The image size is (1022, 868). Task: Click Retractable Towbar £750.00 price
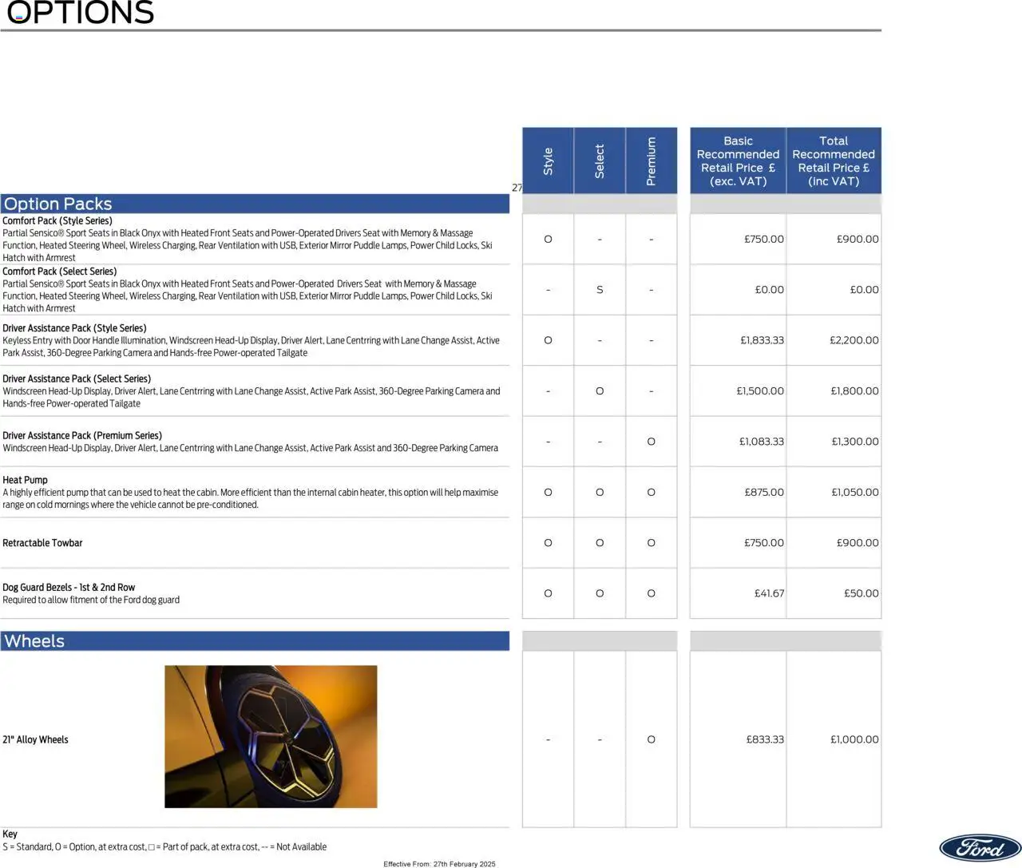[x=764, y=543]
